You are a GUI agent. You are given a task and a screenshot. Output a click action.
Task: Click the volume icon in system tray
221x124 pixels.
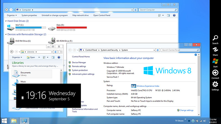click(x=205, y=121)
